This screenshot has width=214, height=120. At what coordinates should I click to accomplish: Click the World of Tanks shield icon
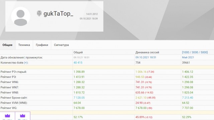39,13
